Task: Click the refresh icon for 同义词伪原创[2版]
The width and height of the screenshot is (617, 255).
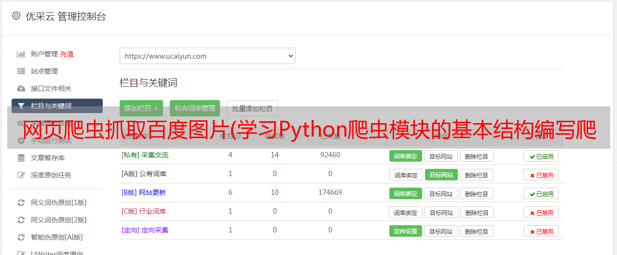Action: point(21,220)
